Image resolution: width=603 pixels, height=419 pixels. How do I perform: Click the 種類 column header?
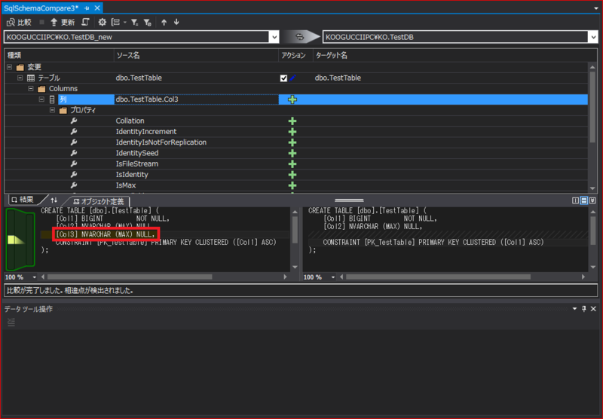pyautogui.click(x=59, y=55)
